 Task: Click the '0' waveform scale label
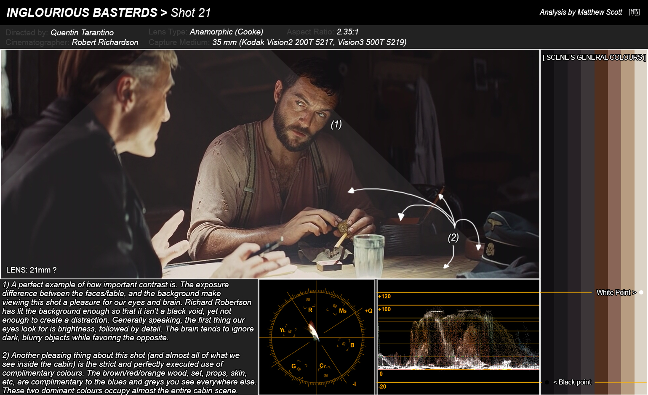[x=381, y=374]
